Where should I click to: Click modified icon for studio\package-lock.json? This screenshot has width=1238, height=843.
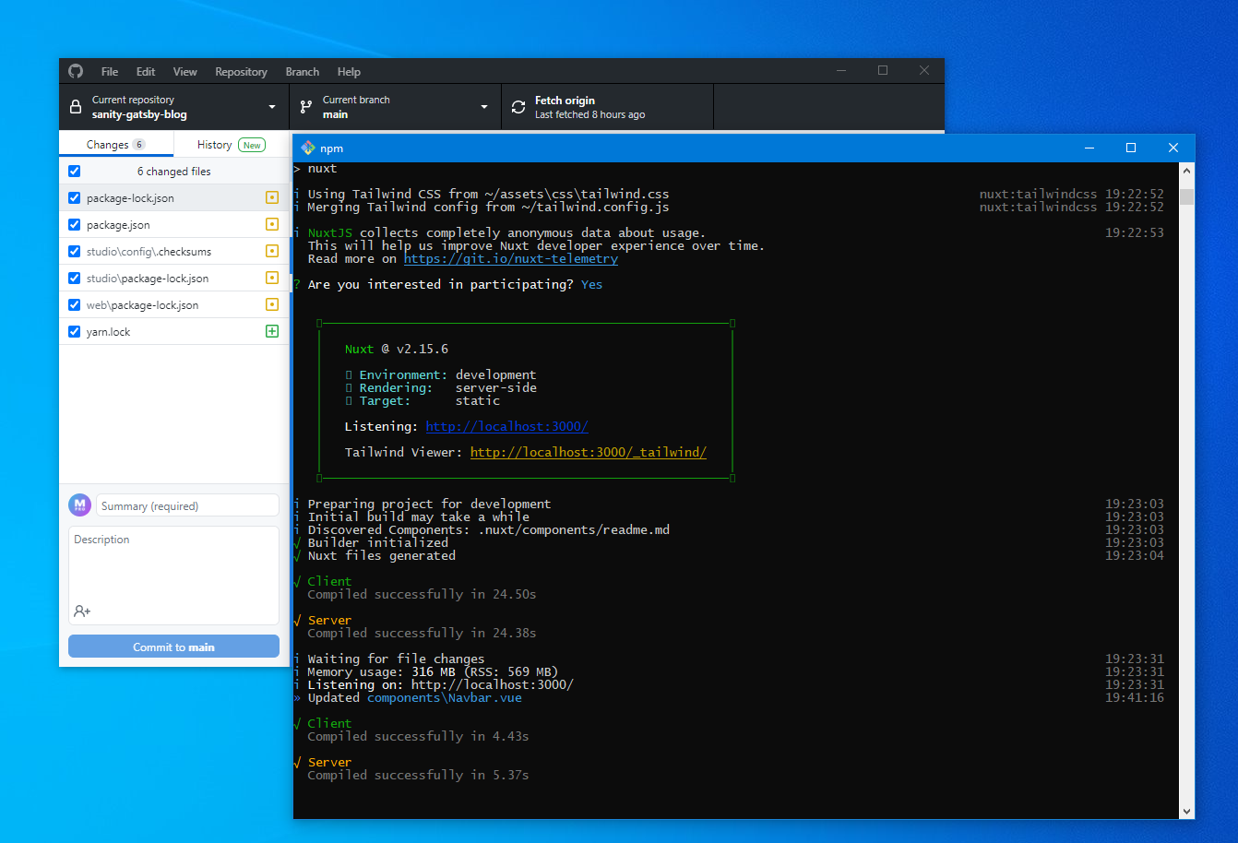click(272, 278)
